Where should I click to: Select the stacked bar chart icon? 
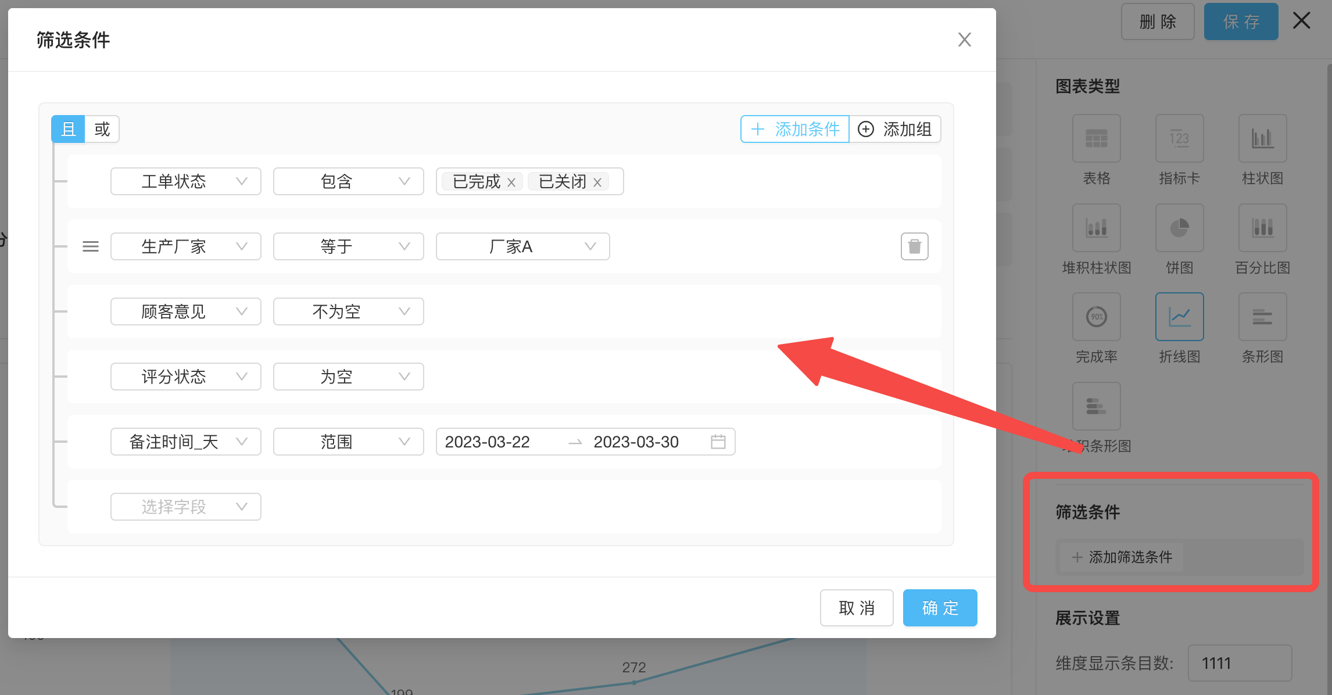[1096, 406]
